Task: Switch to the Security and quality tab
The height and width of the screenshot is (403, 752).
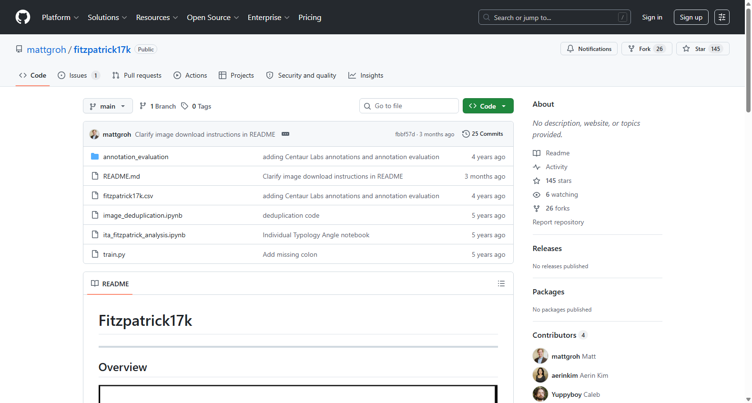Action: coord(301,75)
